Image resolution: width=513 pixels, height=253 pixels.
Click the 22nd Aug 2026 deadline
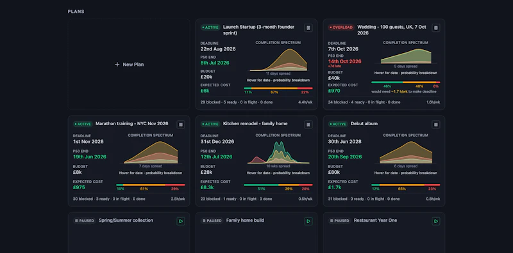pos(218,49)
